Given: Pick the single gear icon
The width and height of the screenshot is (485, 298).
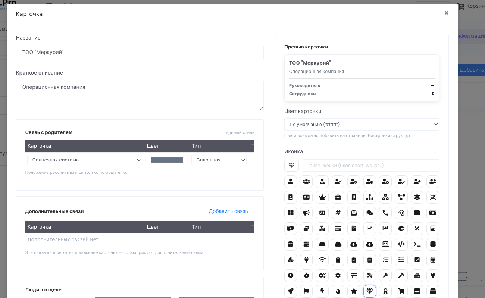Looking at the screenshot, I should point(338,276).
